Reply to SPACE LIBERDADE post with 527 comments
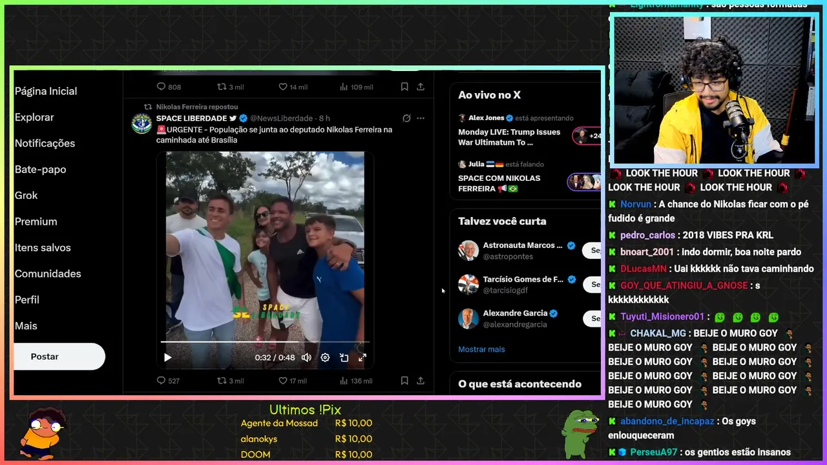Image resolution: width=827 pixels, height=465 pixels. 168,381
